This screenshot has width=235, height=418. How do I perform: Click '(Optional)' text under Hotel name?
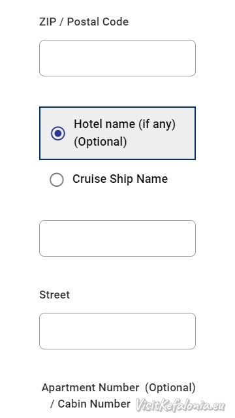[100, 142]
